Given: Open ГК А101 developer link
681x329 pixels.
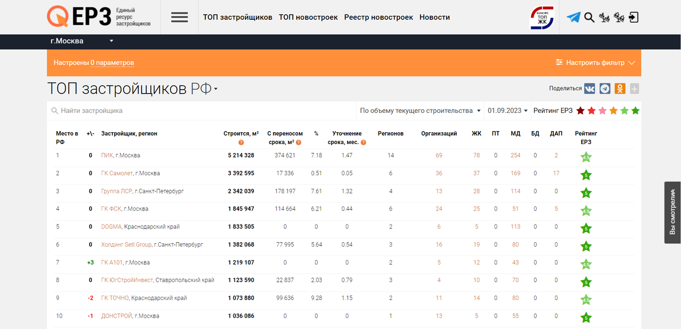Looking at the screenshot, I should (112, 263).
